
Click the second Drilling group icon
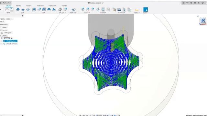pyautogui.click(x=65, y=9)
